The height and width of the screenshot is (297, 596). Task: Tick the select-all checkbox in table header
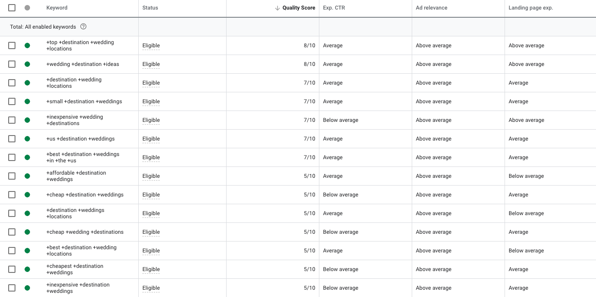coord(12,8)
